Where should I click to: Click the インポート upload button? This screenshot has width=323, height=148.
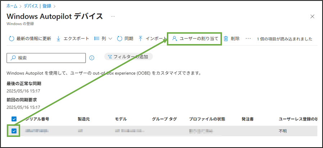click(153, 39)
